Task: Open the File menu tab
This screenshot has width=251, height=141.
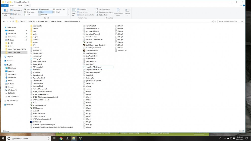Action: click(x=5, y=6)
